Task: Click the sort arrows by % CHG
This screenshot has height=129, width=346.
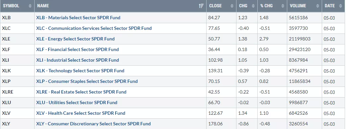Action: point(283,6)
